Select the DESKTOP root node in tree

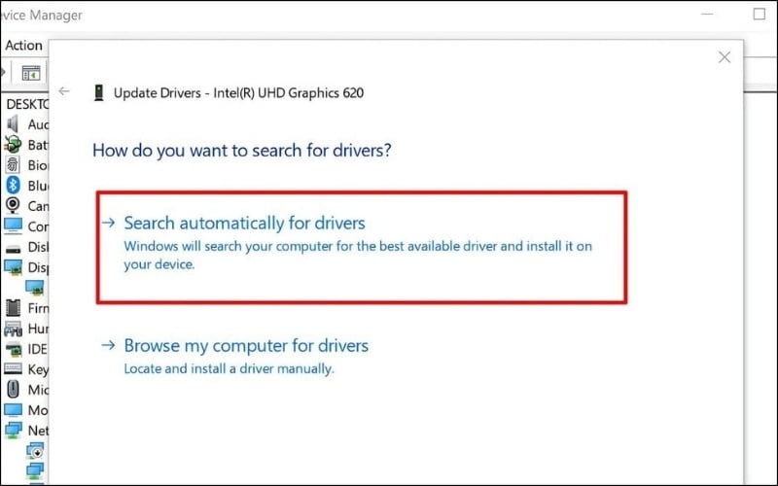click(x=27, y=104)
